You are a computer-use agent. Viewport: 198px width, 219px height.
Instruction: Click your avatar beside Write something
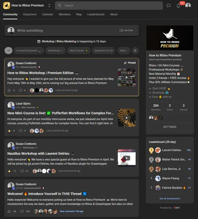[11, 30]
